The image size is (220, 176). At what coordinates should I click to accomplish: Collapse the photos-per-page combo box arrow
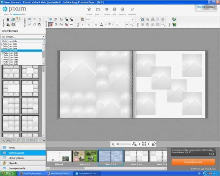pyautogui.click(x=43, y=41)
